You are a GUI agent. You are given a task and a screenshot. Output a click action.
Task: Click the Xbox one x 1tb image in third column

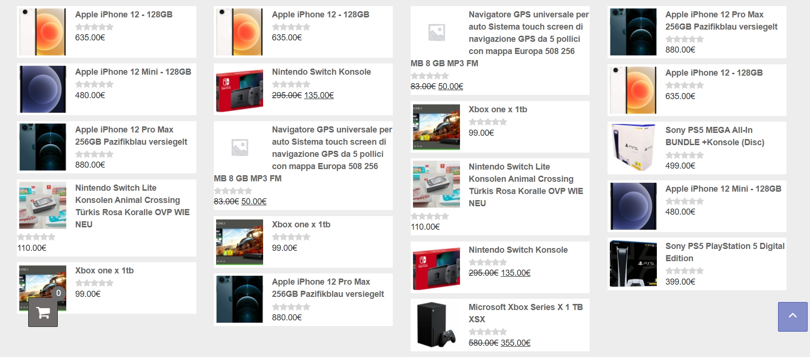pyautogui.click(x=436, y=127)
